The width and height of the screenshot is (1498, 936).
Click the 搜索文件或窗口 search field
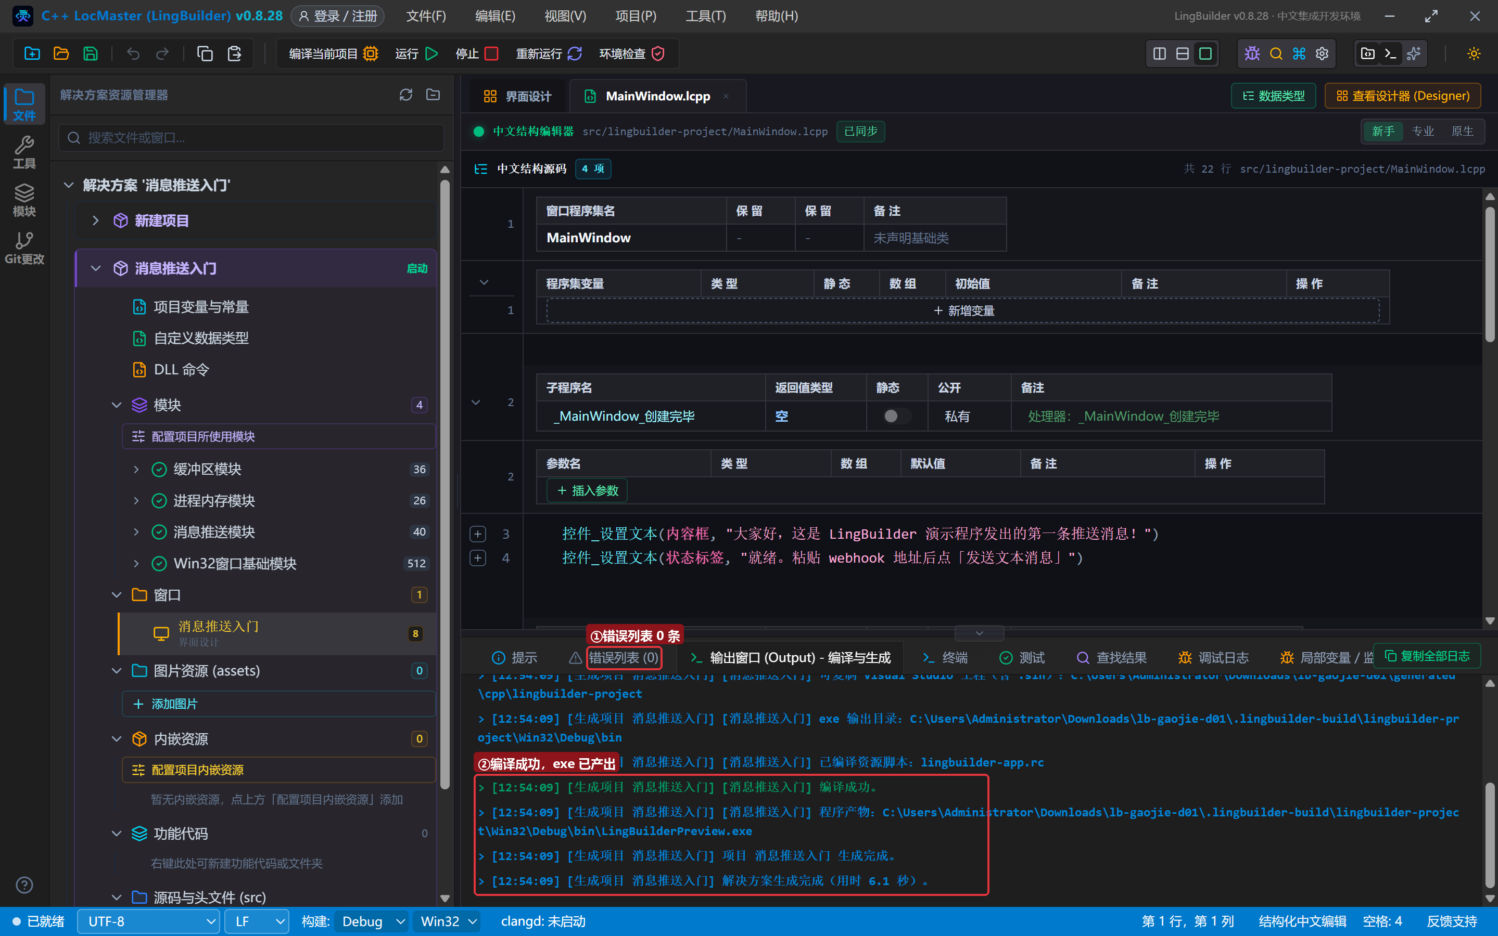pyautogui.click(x=251, y=137)
